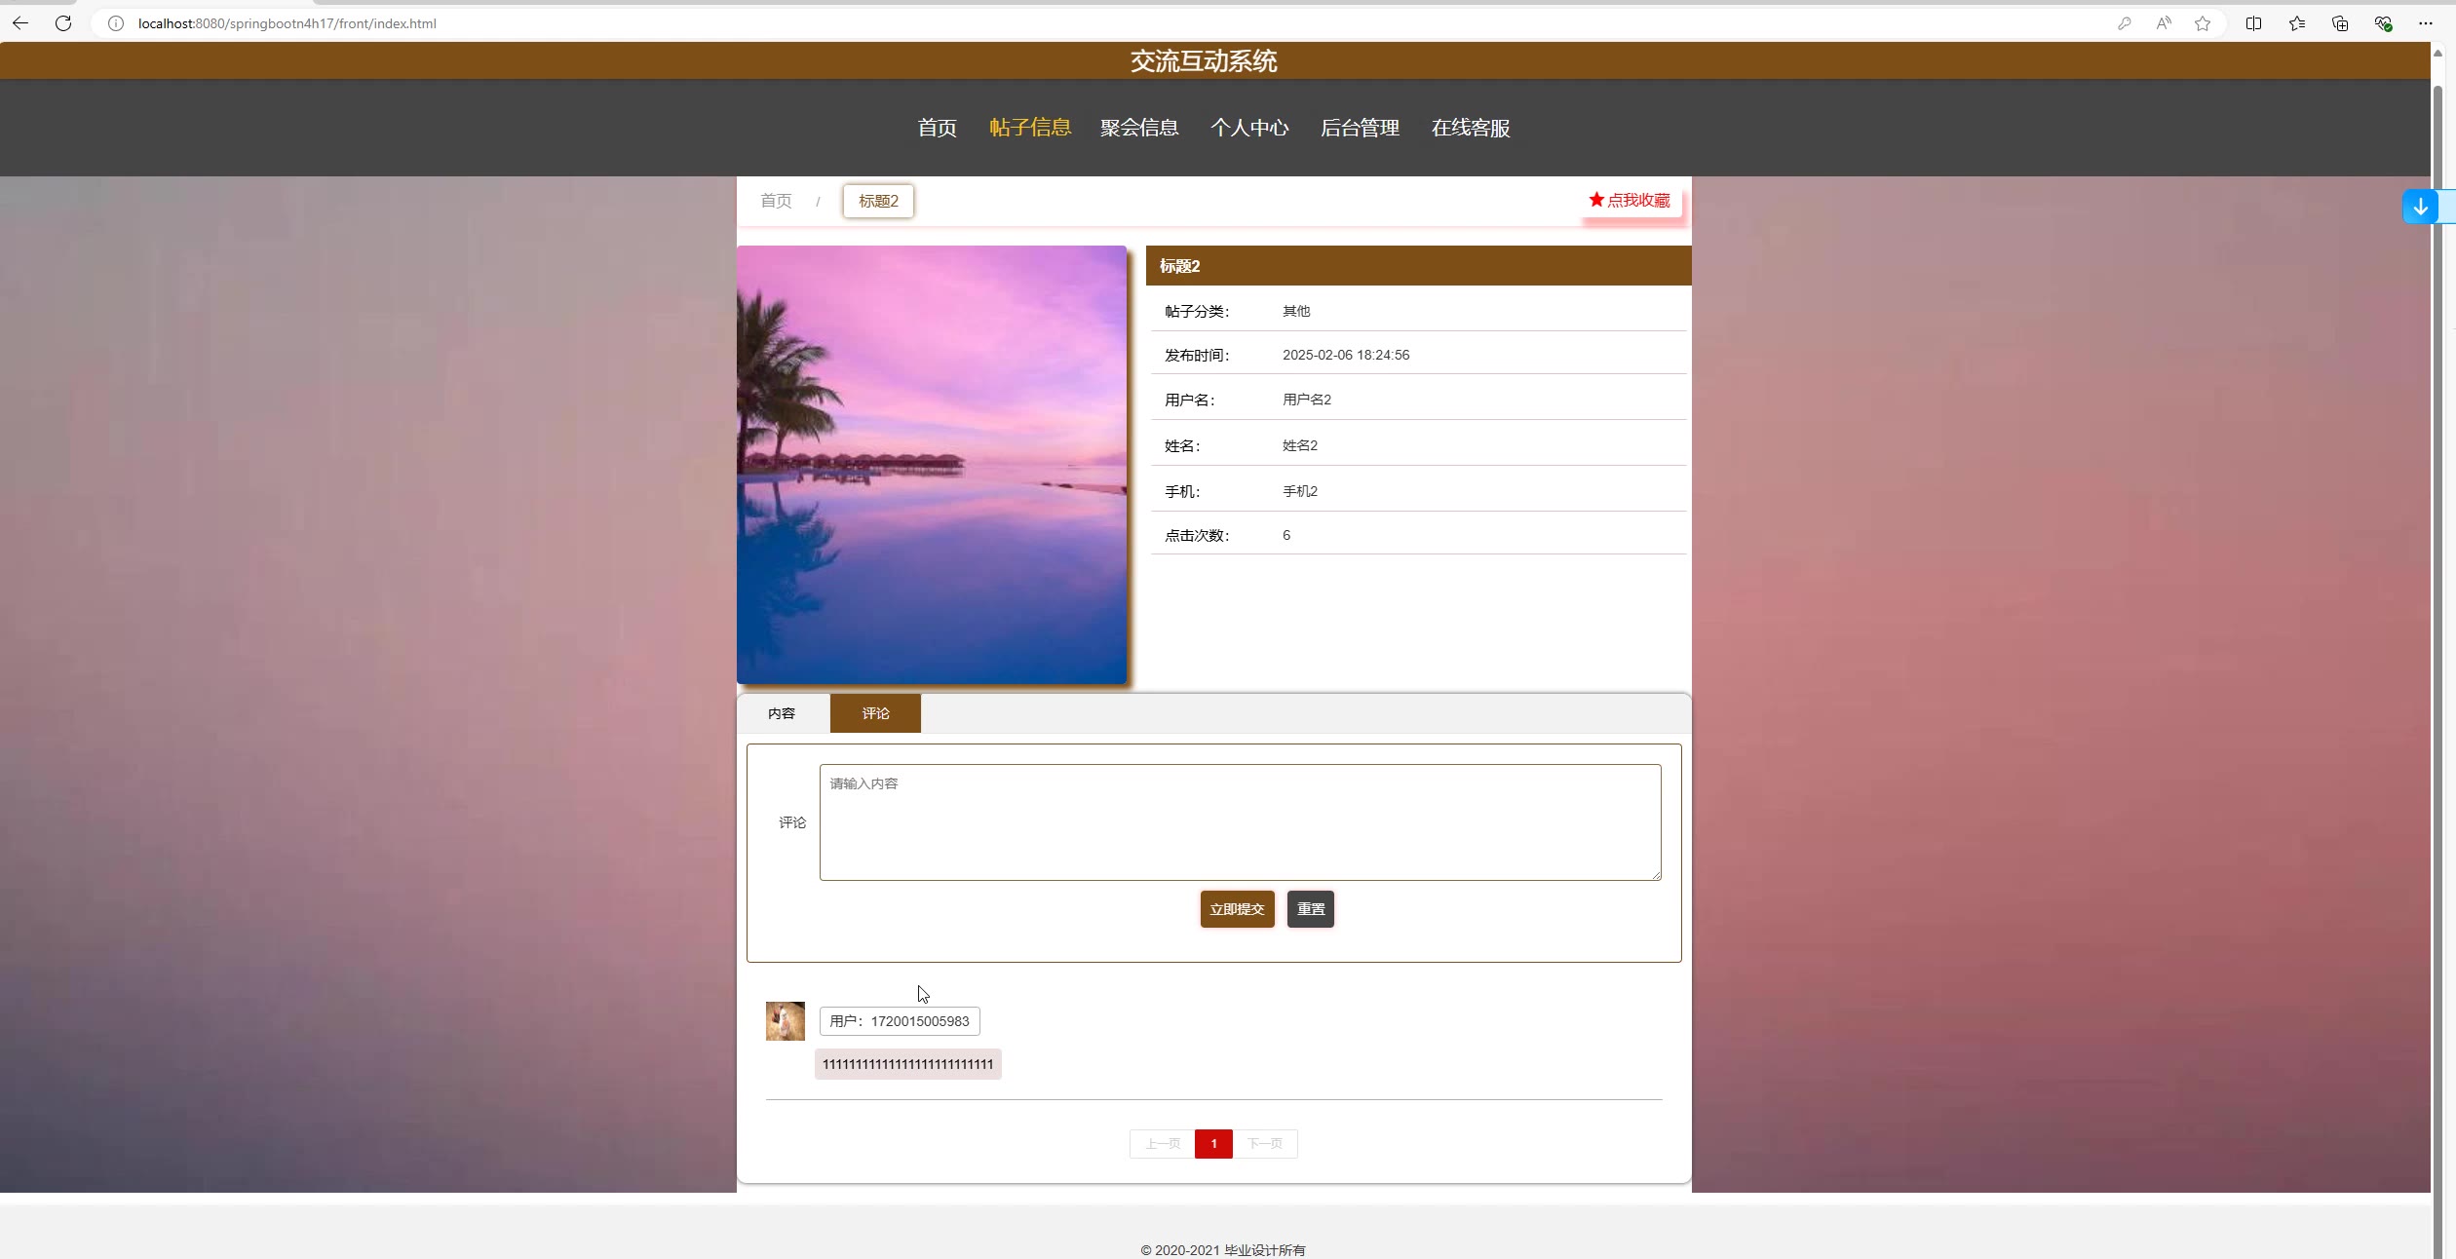
Task: Submit the comment with 立即提交
Action: 1237,909
